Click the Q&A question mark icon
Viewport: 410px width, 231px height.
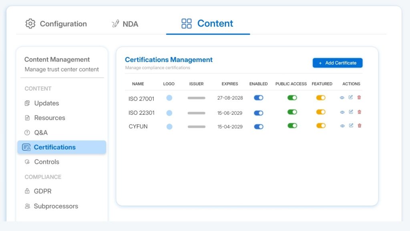pyautogui.click(x=27, y=133)
